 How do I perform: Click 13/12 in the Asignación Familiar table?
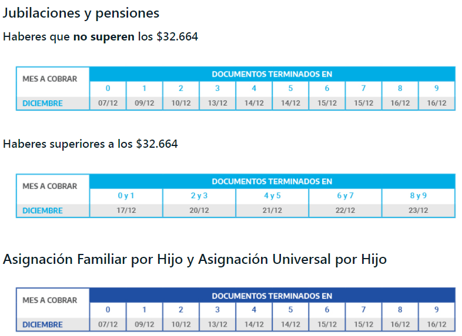tap(217, 324)
